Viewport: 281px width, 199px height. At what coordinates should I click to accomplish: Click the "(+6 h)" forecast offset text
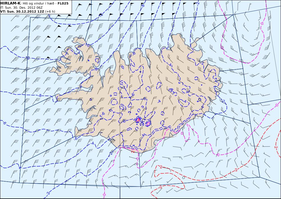point(50,11)
